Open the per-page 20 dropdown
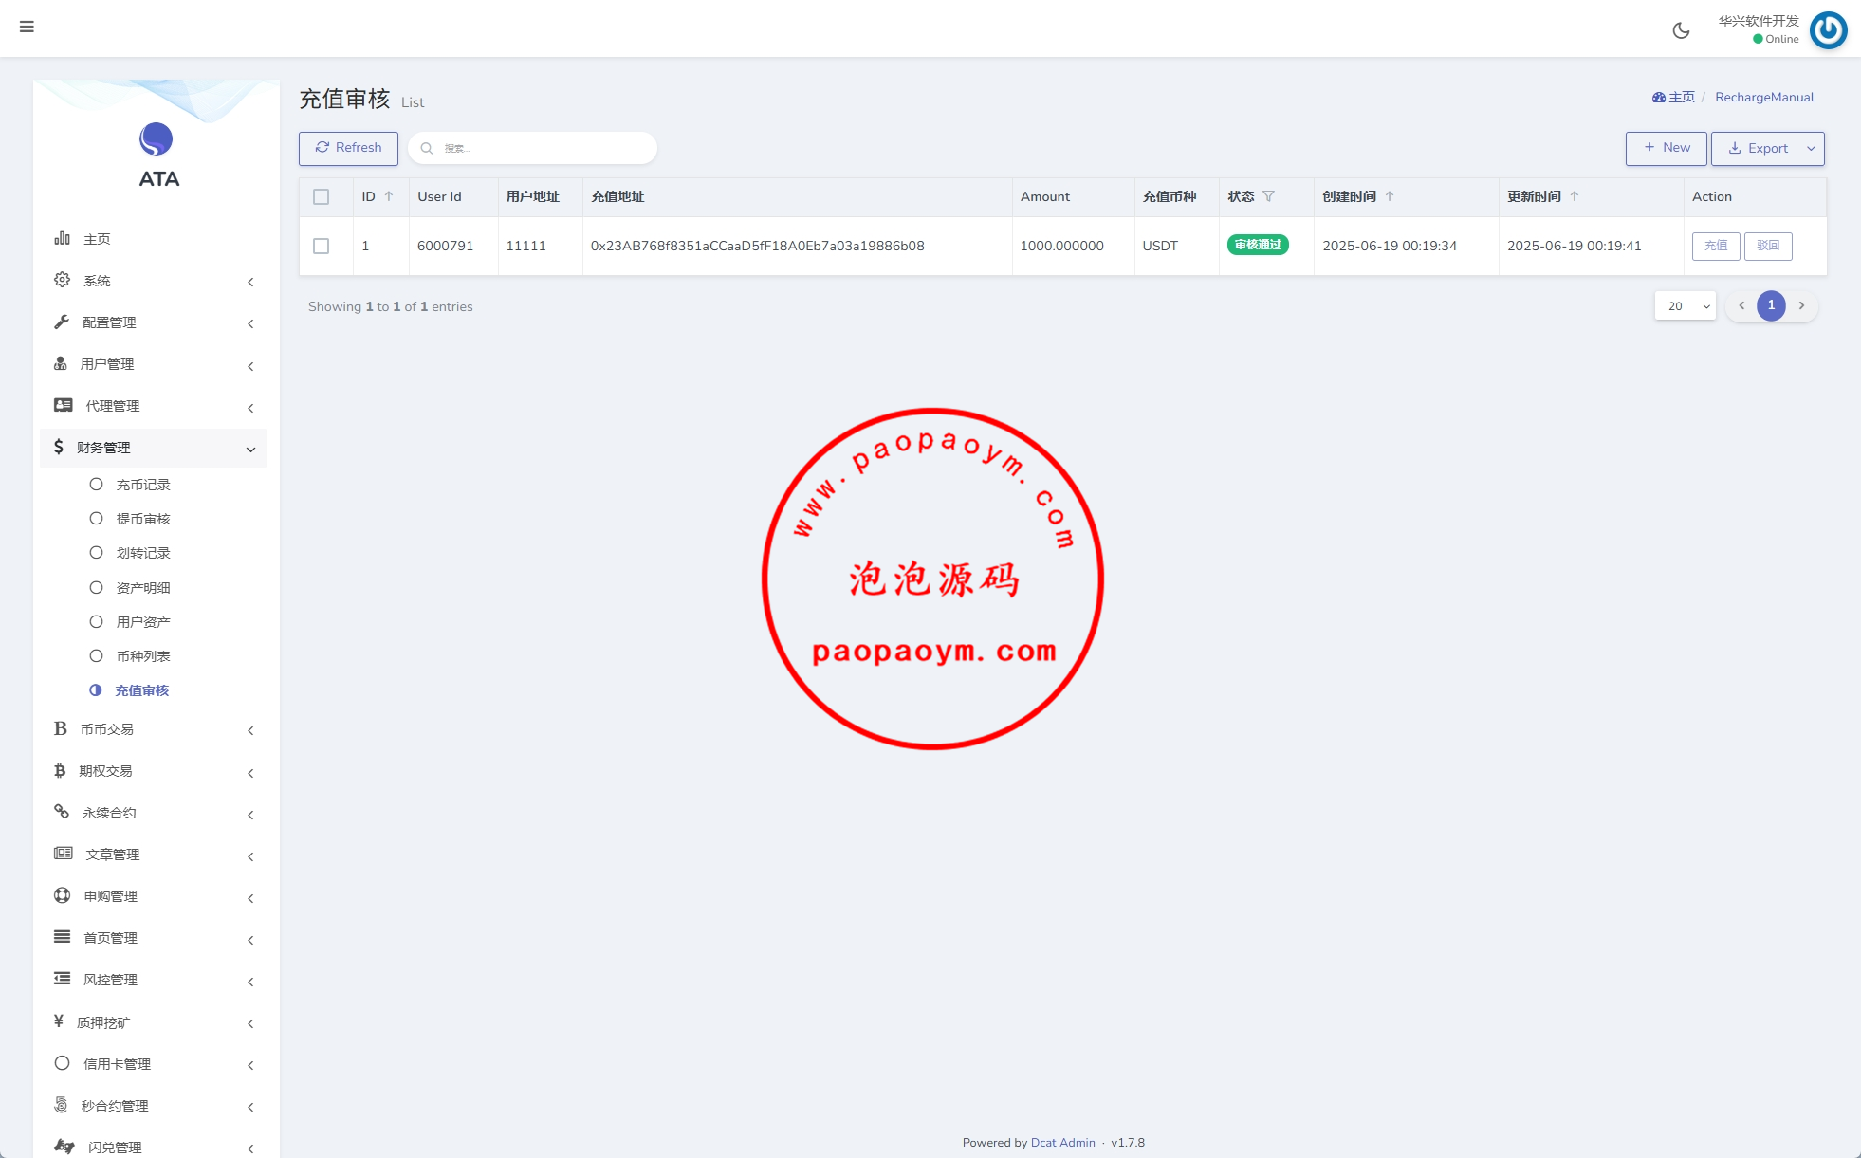 [x=1686, y=305]
